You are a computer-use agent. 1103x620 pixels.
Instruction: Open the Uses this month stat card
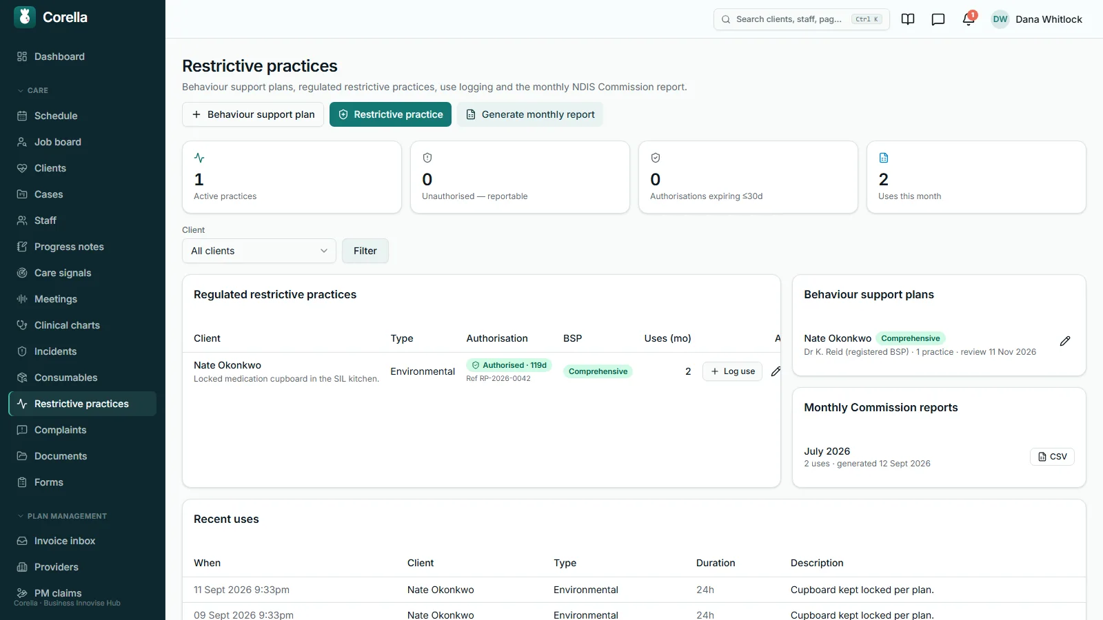(976, 177)
